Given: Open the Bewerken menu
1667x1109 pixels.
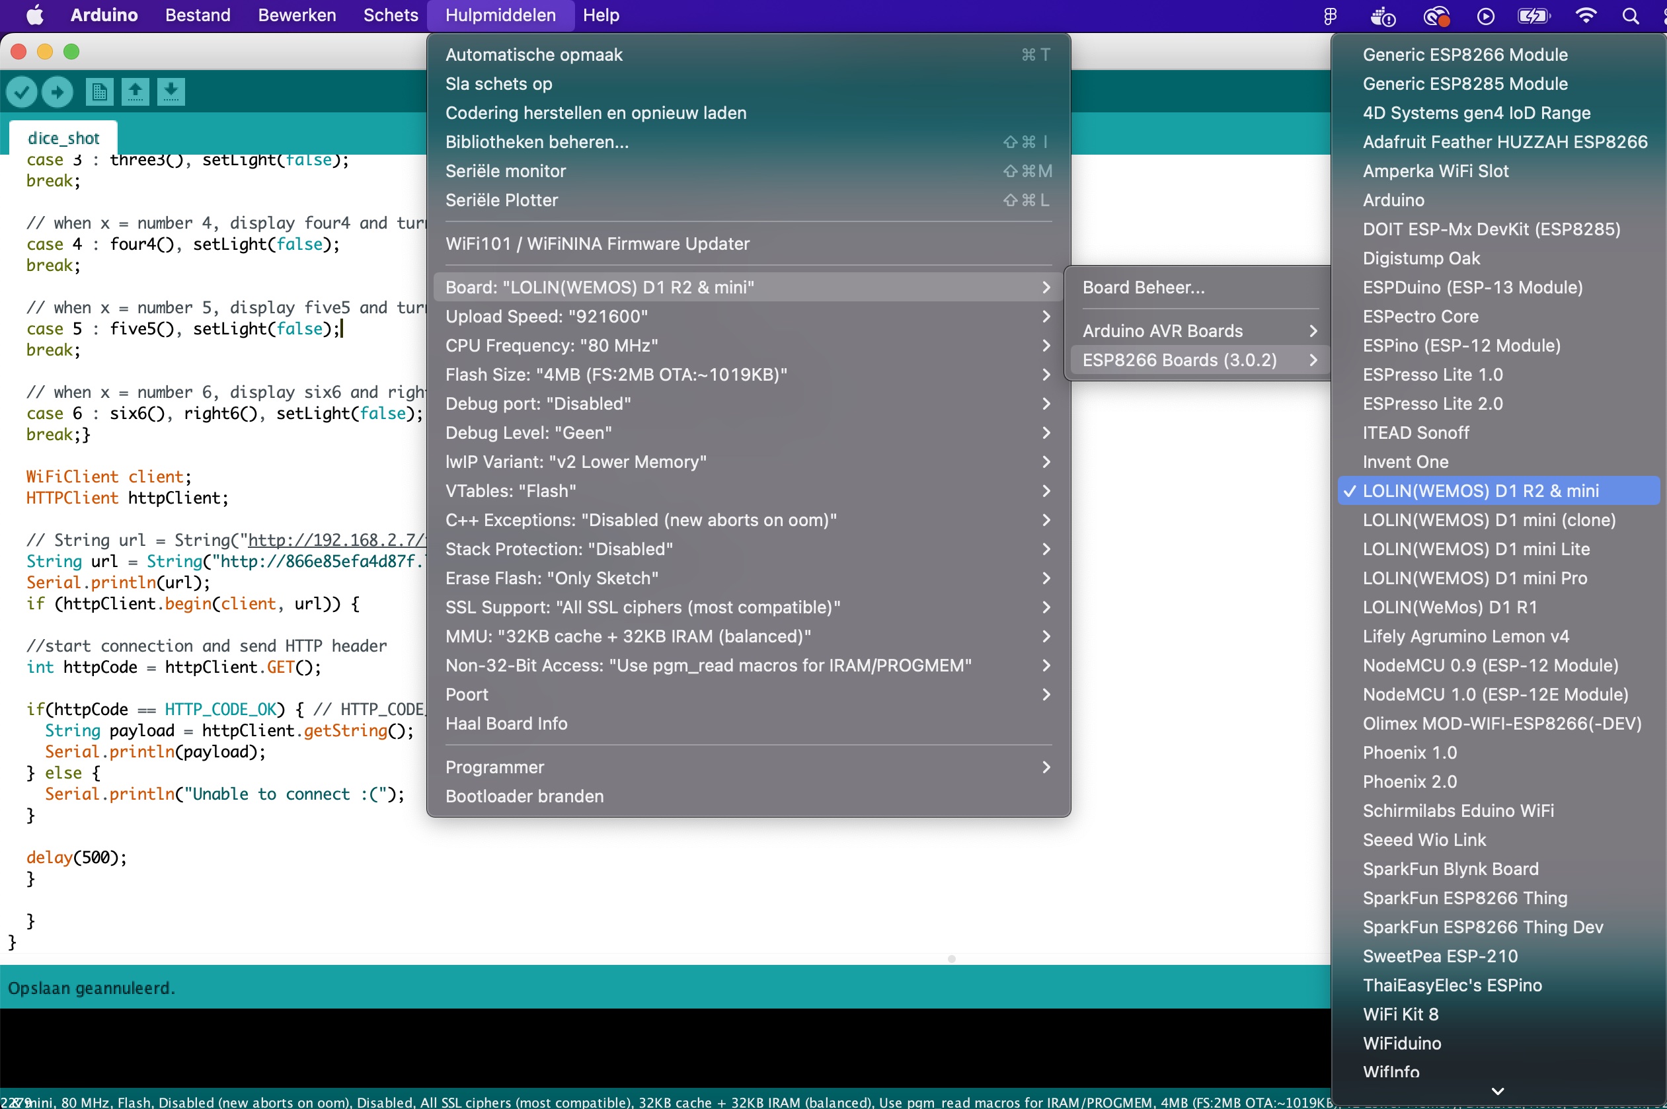Looking at the screenshot, I should tap(297, 15).
